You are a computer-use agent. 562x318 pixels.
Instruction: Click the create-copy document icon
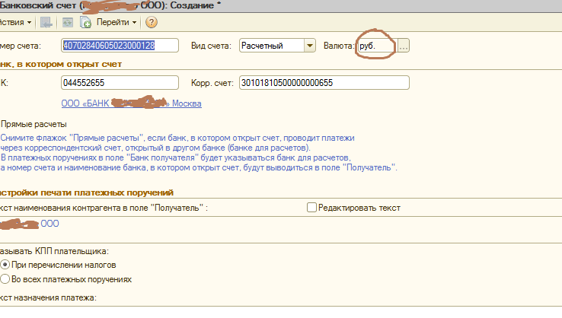tap(85, 23)
